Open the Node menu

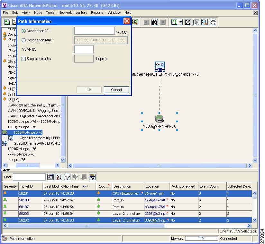pyautogui.click(x=38, y=13)
